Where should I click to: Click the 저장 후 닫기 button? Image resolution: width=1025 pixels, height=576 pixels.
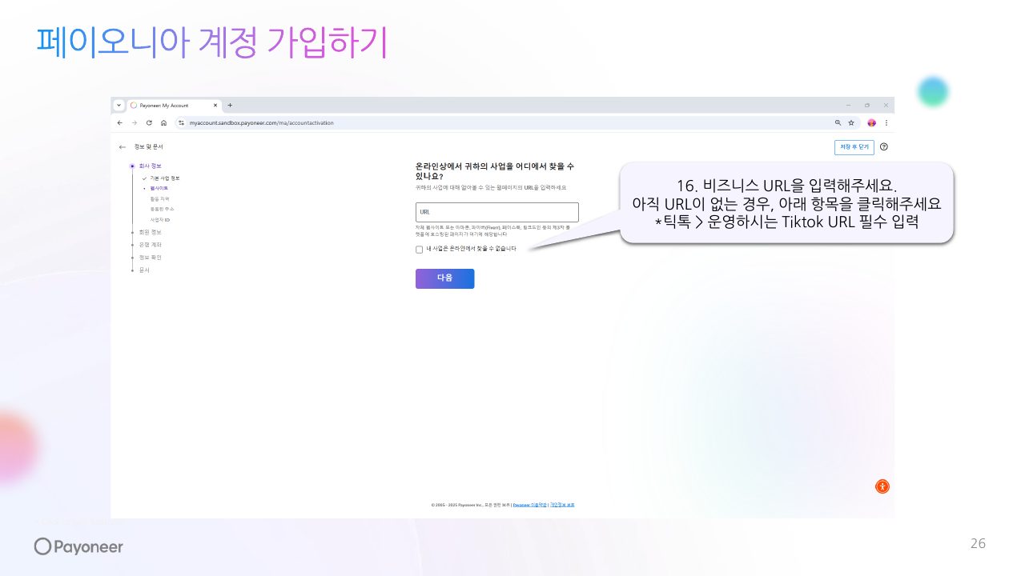(854, 147)
